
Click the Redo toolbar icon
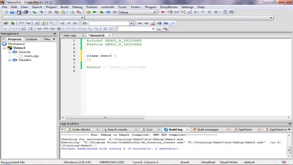pos(41,12)
